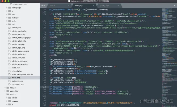Click the index.php file icon in sidebar
The image size is (177, 107).
point(10,78)
